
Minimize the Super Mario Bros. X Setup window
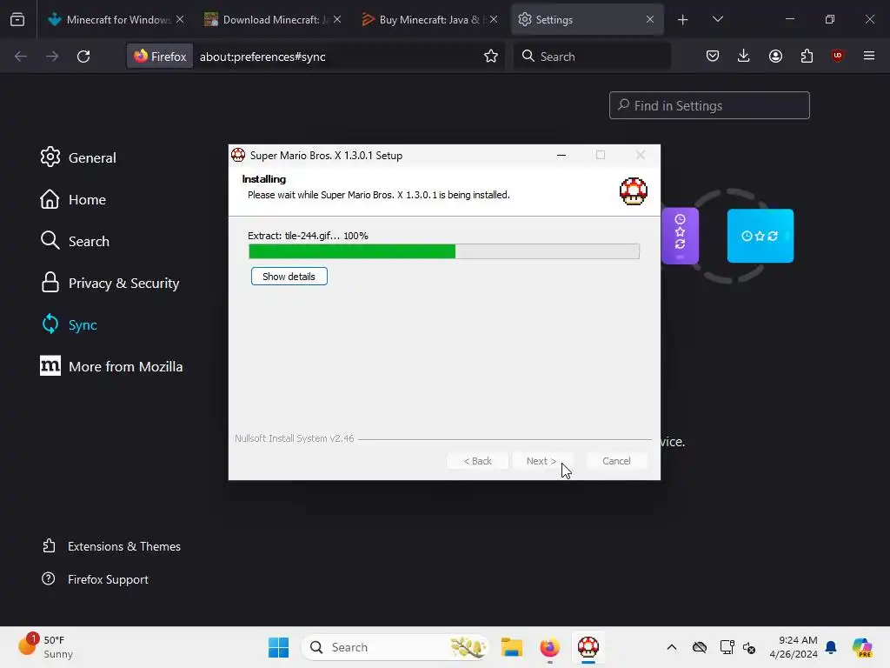point(561,155)
